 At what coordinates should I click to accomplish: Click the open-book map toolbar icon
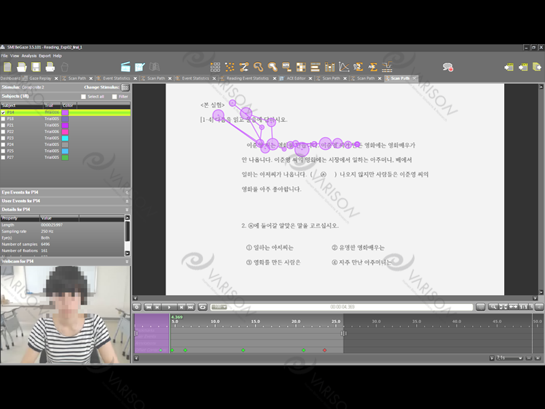[x=154, y=67]
